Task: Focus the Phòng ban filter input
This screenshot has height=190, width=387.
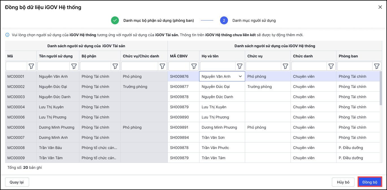Action: (355, 66)
